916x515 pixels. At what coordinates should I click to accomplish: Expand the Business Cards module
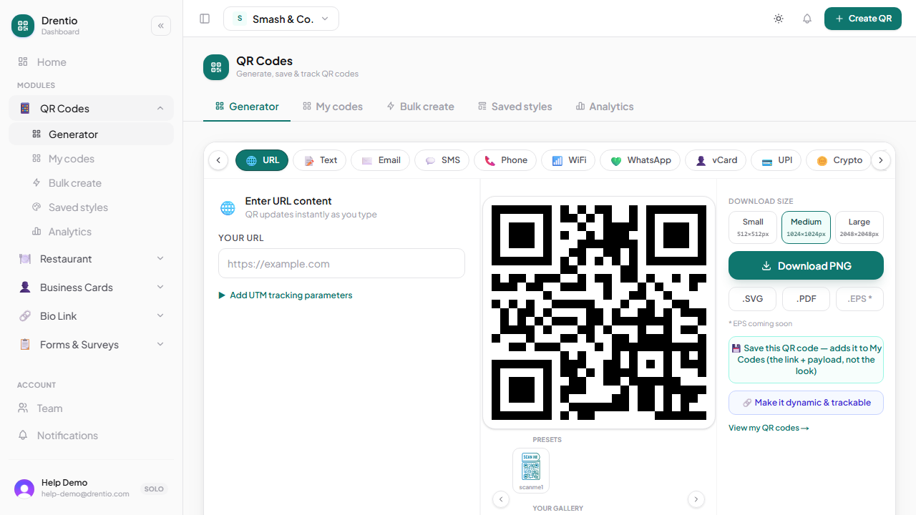coord(91,288)
